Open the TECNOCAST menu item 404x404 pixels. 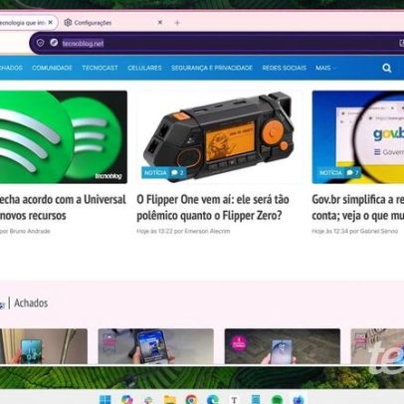click(100, 68)
